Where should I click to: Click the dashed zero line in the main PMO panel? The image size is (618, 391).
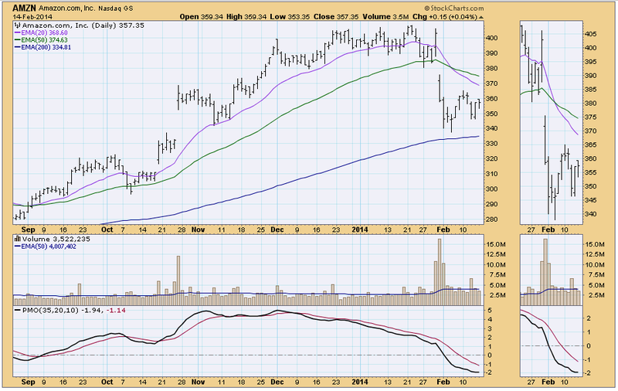248,355
